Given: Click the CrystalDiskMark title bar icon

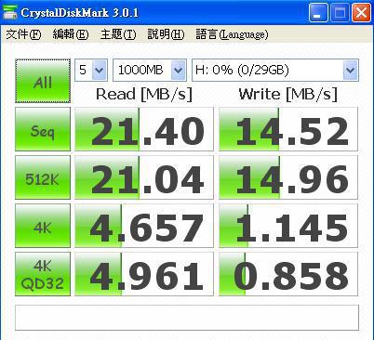Looking at the screenshot, I should (x=9, y=12).
